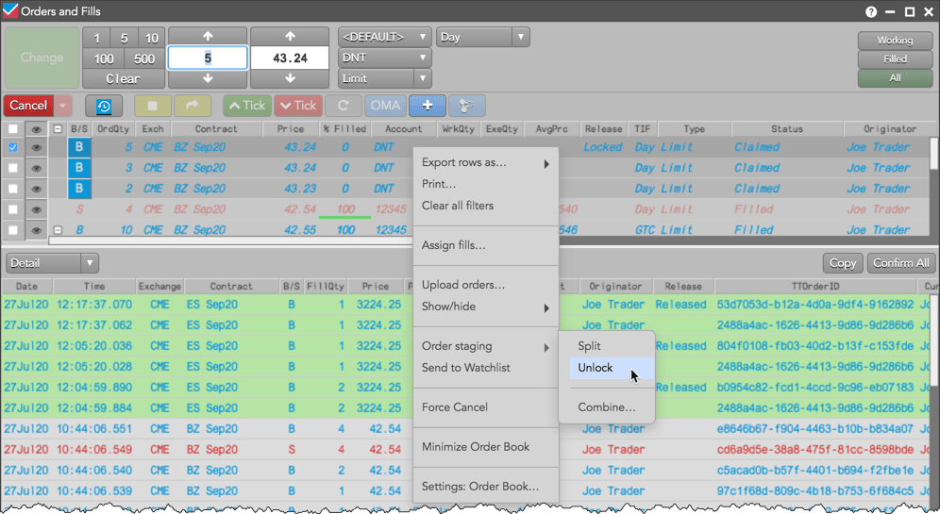Decrease price with down arrow
This screenshot has height=514, width=940.
(290, 78)
